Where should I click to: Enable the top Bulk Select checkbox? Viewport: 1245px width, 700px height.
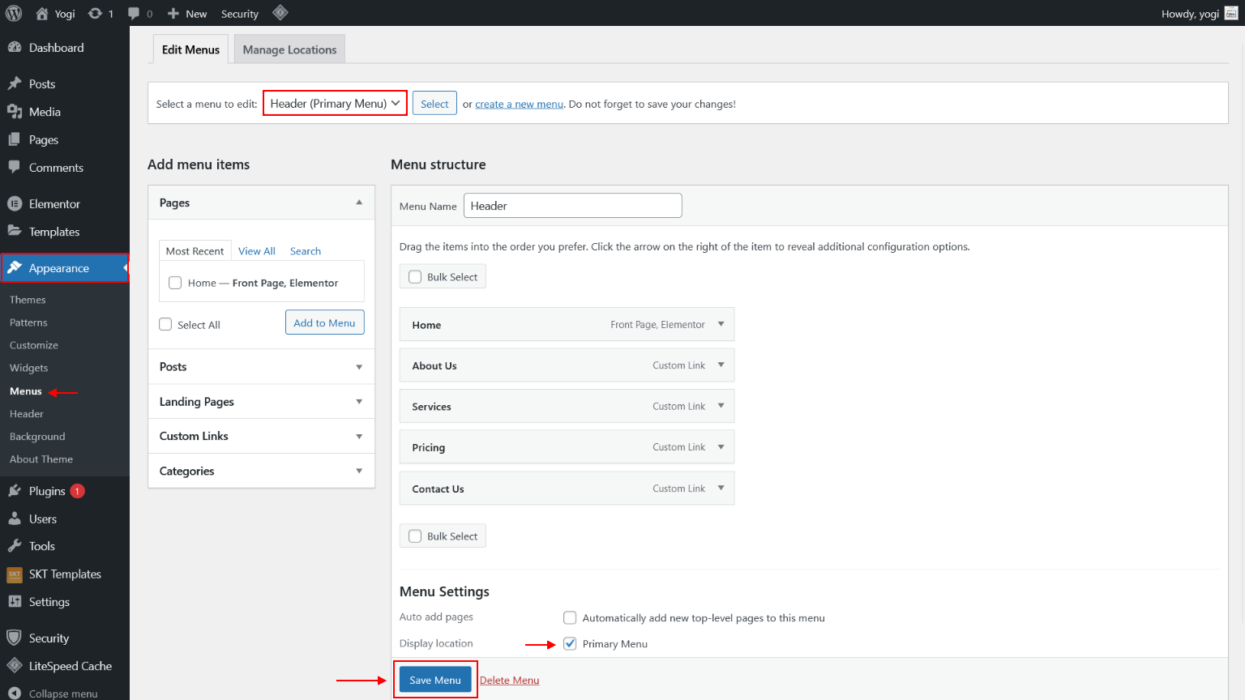415,276
